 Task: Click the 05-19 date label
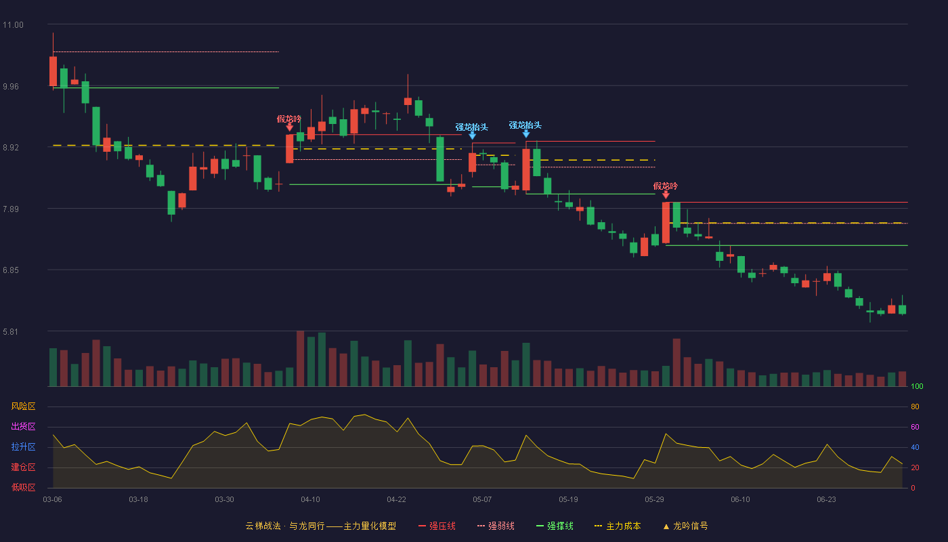click(x=568, y=499)
